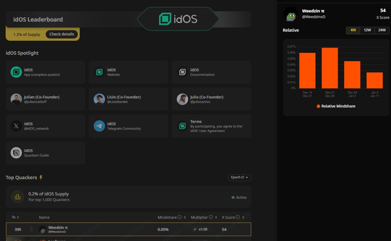
Task: Select the 12W time range tab
Action: click(367, 30)
